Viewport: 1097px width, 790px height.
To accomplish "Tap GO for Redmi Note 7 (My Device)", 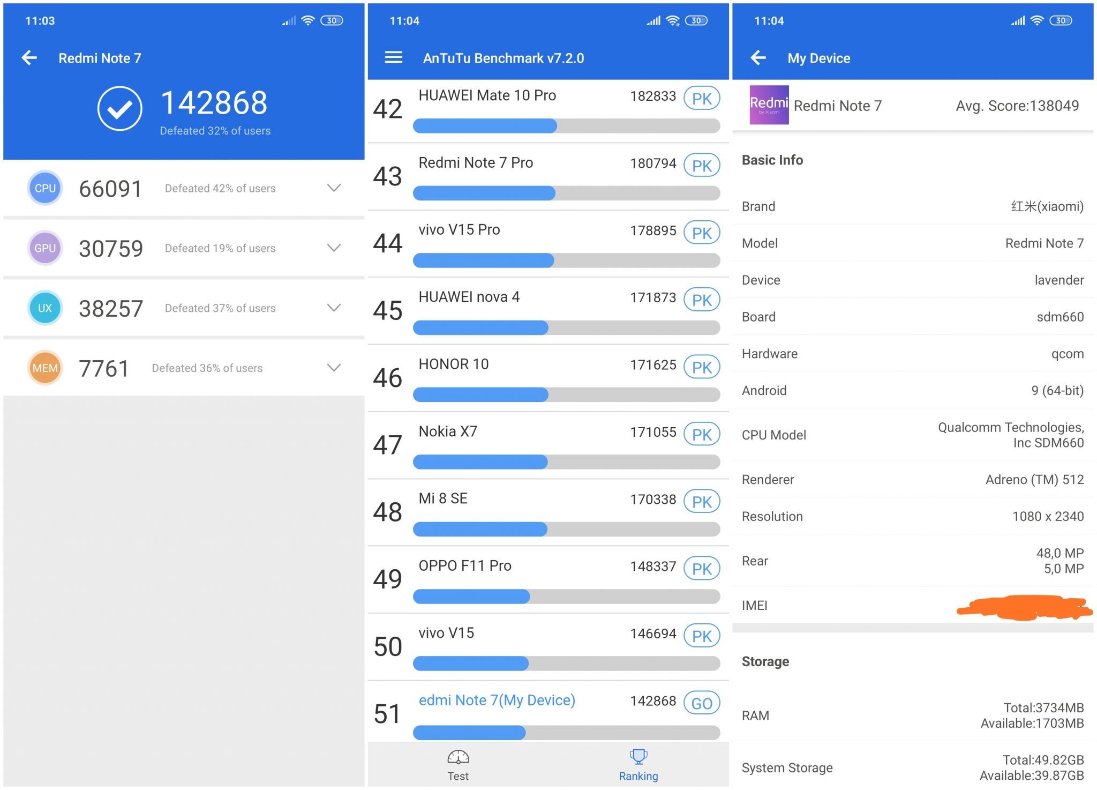I will pos(702,703).
